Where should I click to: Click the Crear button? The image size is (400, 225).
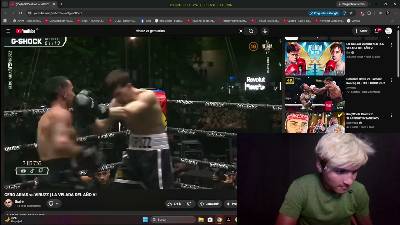pos(361,31)
